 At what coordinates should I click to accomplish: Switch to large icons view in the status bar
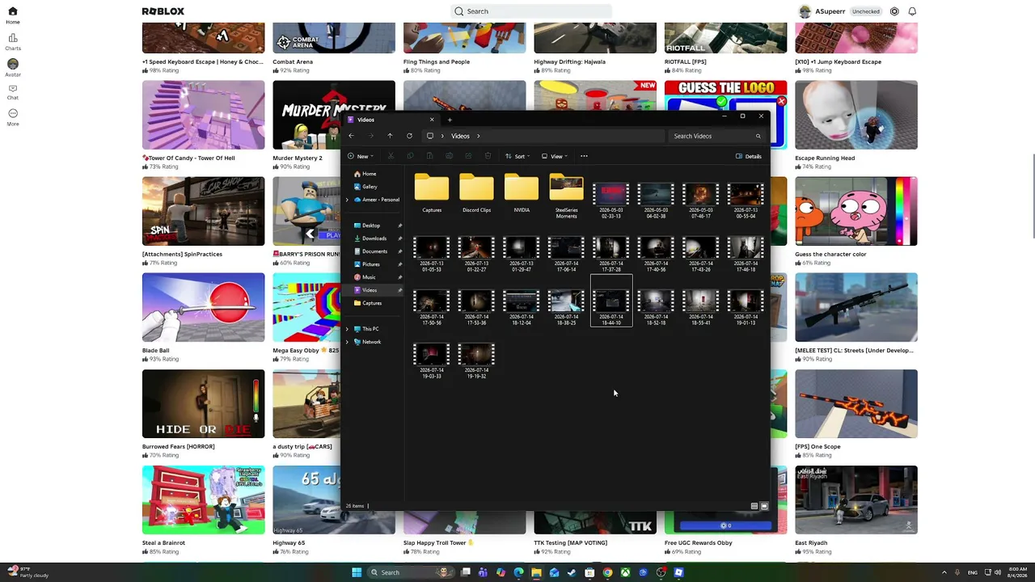tap(764, 506)
